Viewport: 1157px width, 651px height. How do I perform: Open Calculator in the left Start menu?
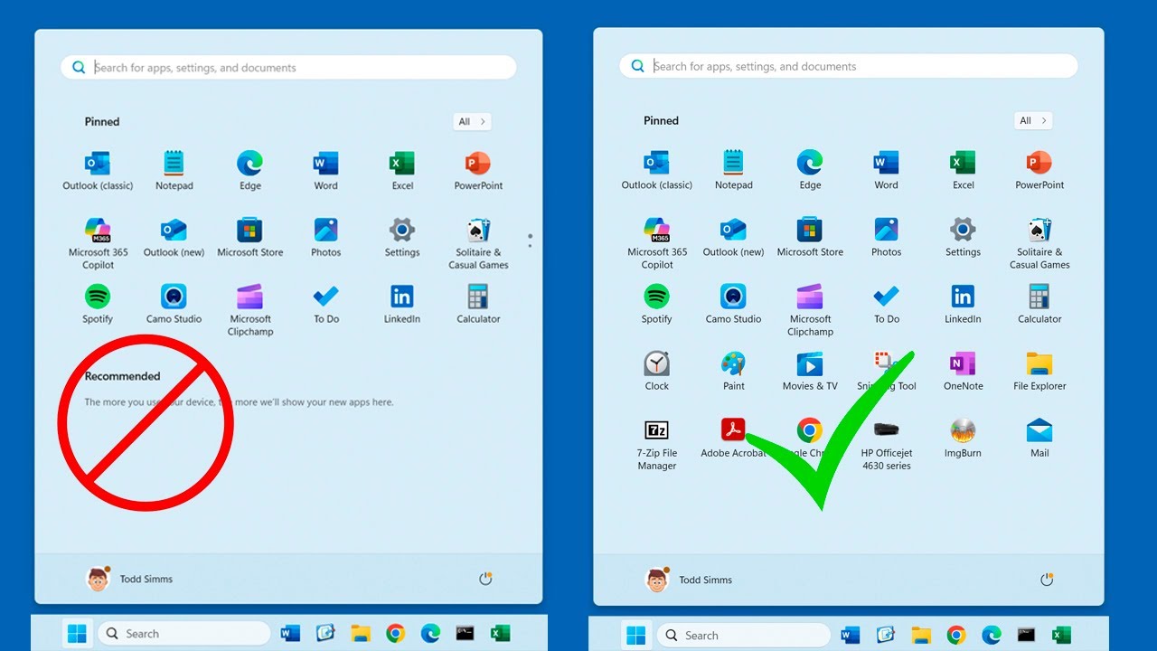[x=478, y=305]
